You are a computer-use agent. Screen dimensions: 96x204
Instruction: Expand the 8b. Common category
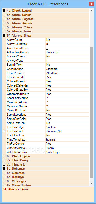click(4, 173)
